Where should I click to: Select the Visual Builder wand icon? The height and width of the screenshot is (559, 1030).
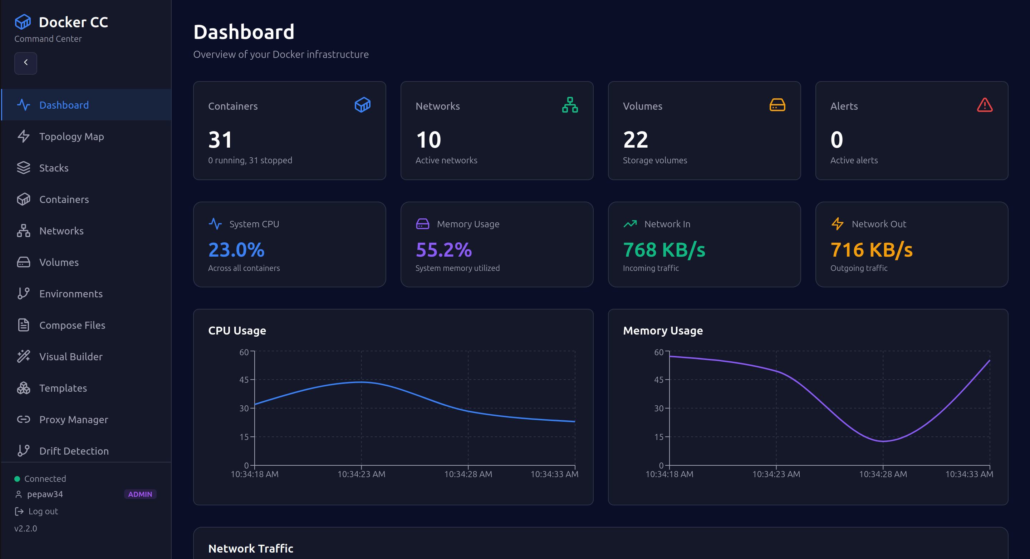tap(24, 356)
